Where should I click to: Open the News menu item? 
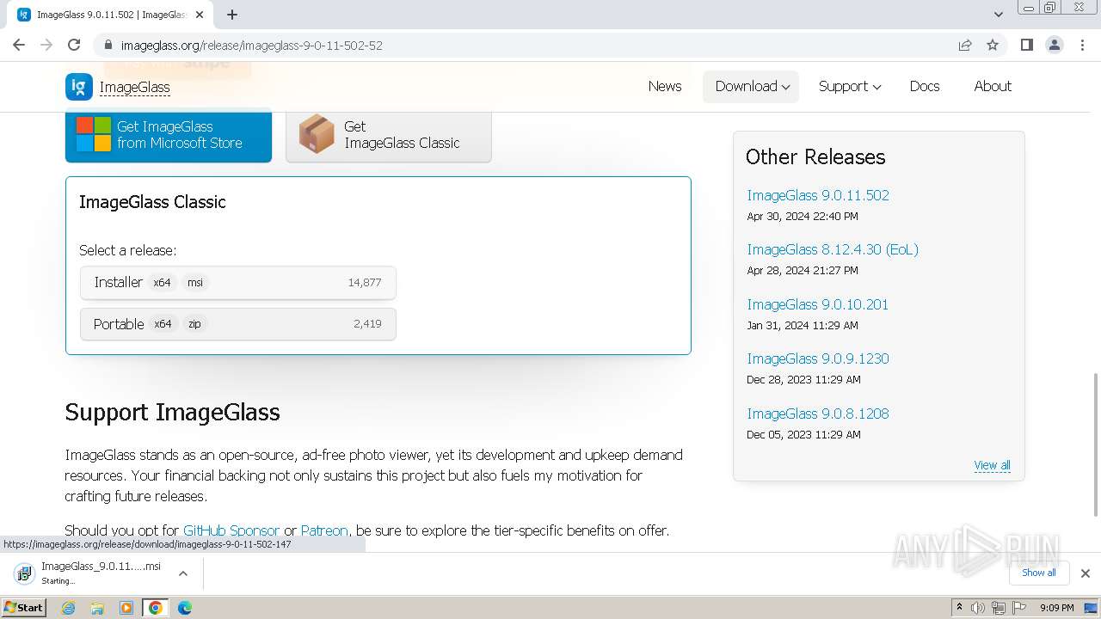(x=665, y=86)
